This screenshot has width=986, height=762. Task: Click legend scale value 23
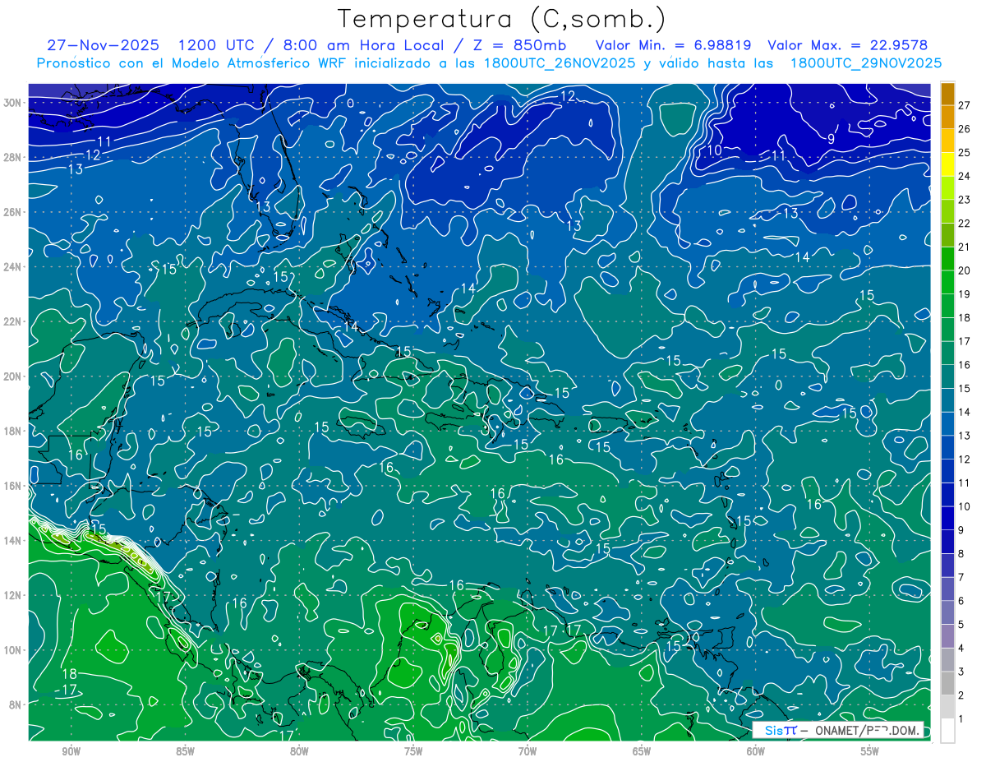click(x=965, y=200)
